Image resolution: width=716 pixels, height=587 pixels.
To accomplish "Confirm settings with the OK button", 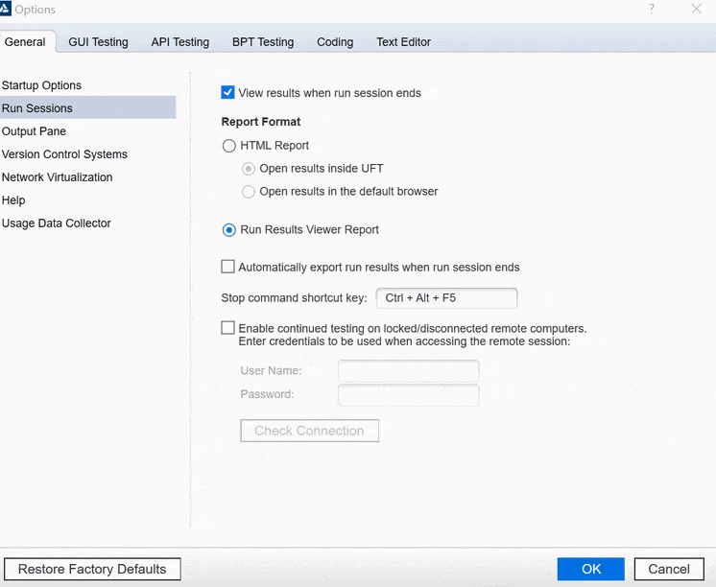I will pos(590,569).
